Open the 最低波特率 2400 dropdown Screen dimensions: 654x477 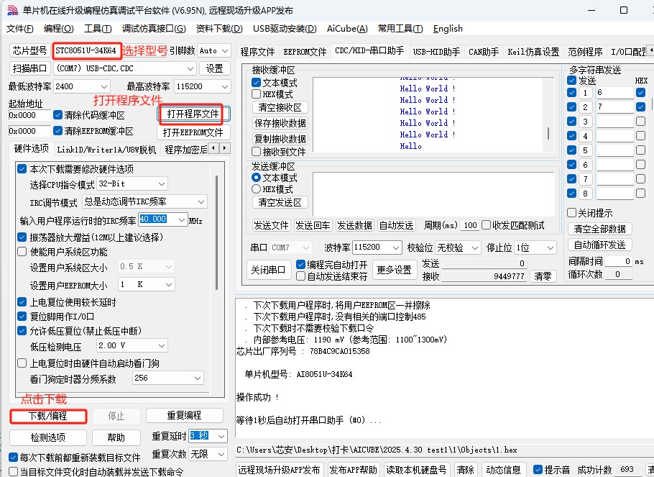[82, 86]
